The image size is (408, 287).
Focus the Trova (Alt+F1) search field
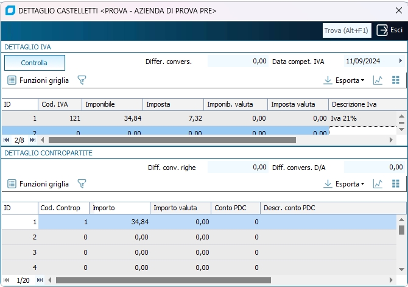(x=346, y=30)
